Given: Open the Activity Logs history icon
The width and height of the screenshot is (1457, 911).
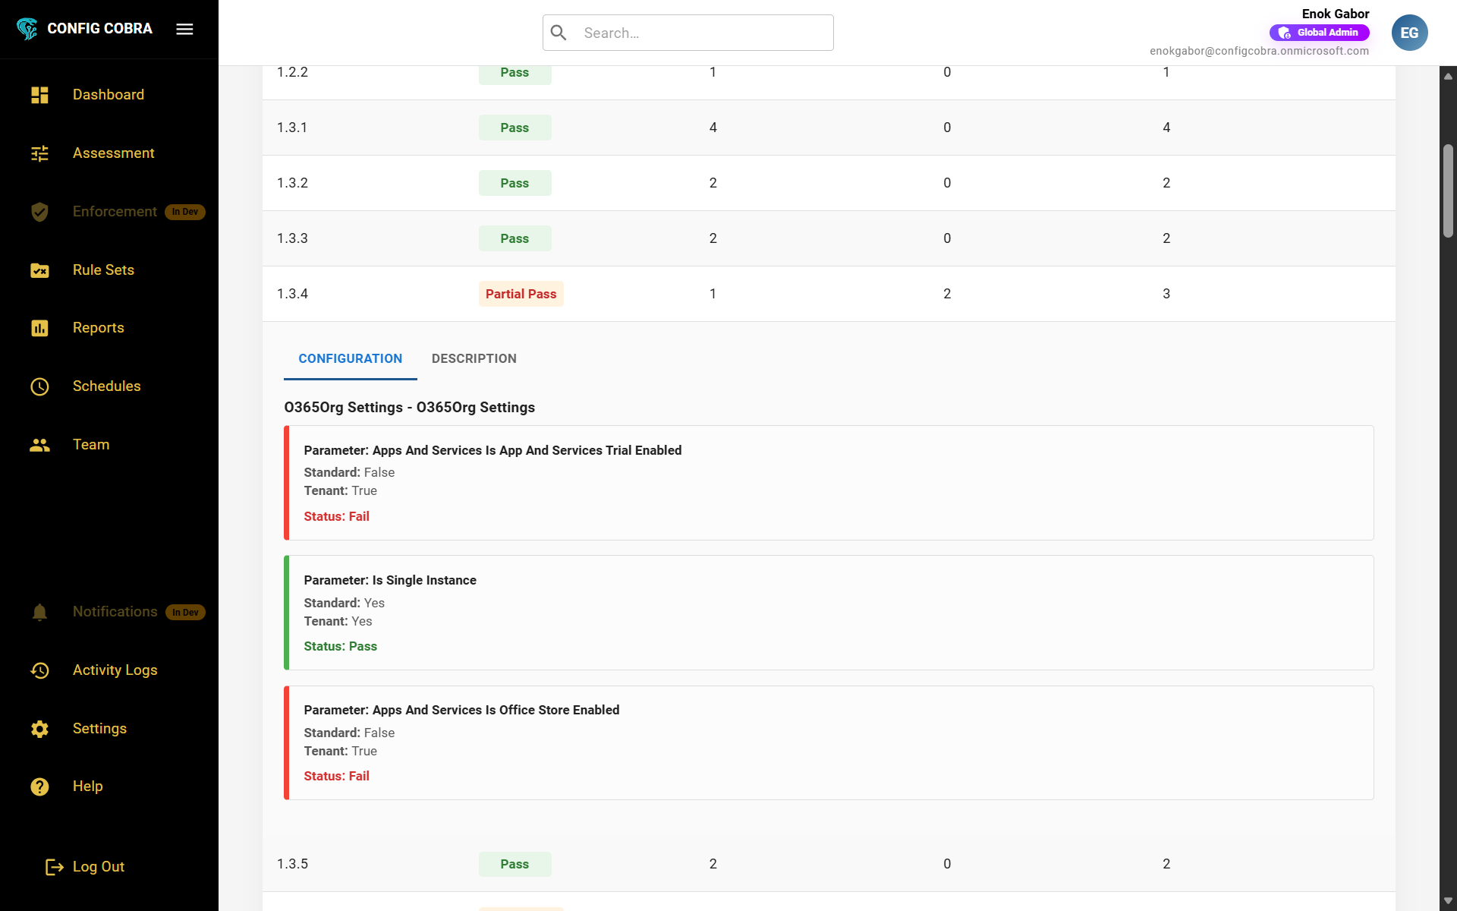Looking at the screenshot, I should (x=39, y=670).
